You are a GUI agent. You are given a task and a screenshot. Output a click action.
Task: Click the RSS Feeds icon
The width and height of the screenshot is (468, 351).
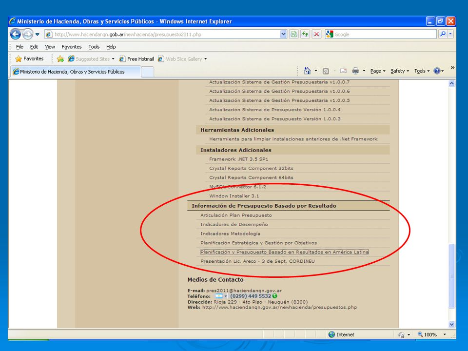coord(326,71)
